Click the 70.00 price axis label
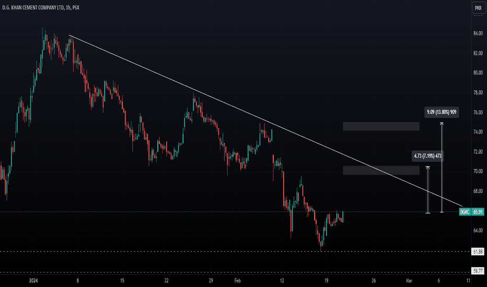 coord(478,171)
